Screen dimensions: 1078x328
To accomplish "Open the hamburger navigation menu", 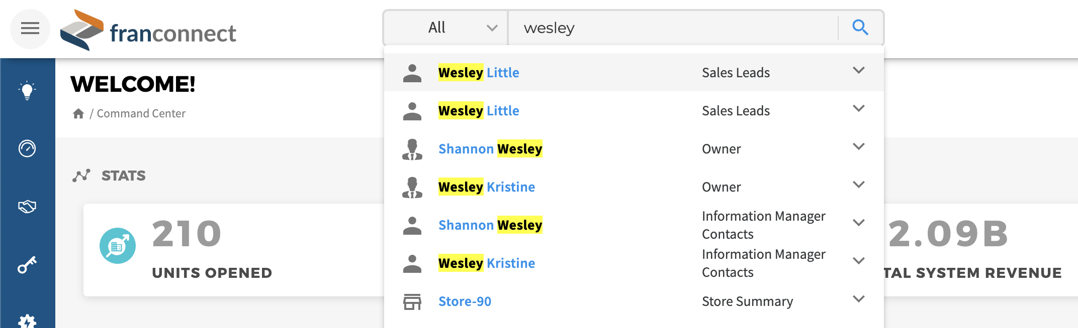I will click(30, 29).
